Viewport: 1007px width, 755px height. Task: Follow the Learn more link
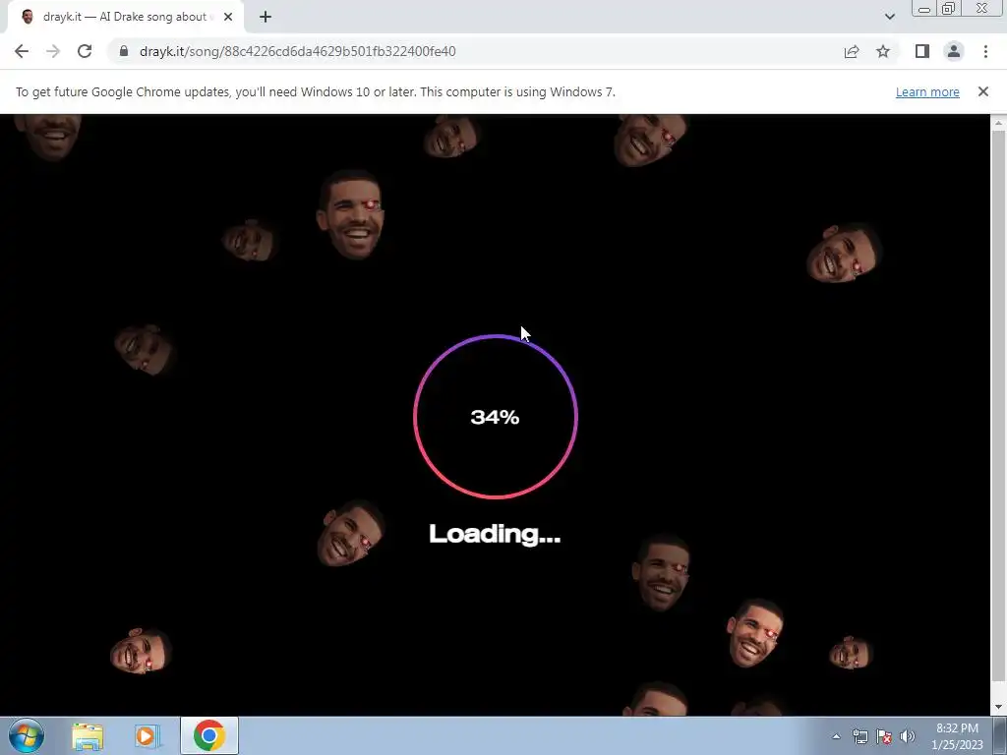point(927,91)
